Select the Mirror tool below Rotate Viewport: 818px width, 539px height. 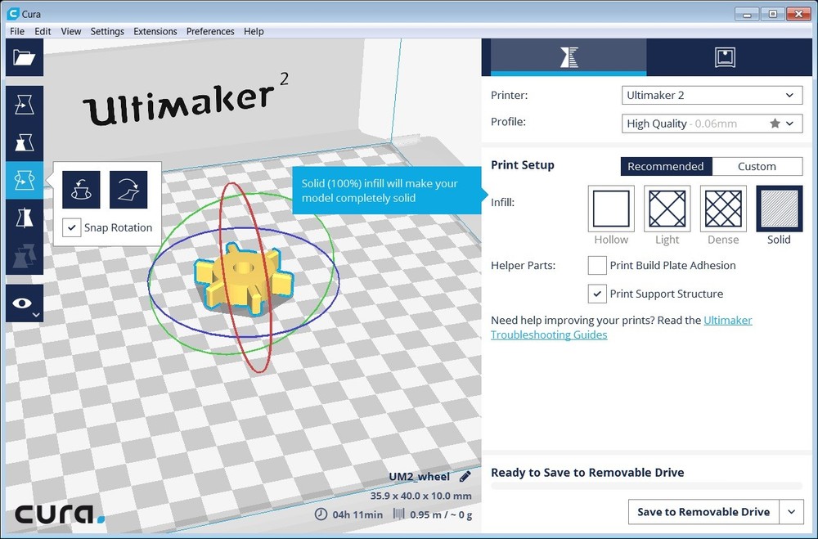point(24,217)
